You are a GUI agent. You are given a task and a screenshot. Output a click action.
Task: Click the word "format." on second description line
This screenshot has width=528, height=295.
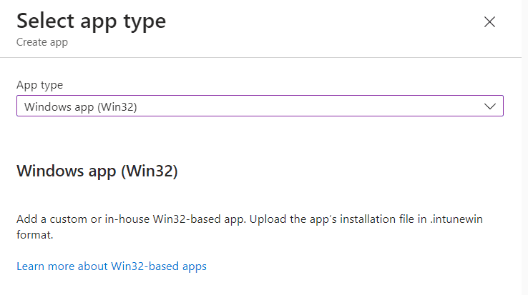point(35,234)
